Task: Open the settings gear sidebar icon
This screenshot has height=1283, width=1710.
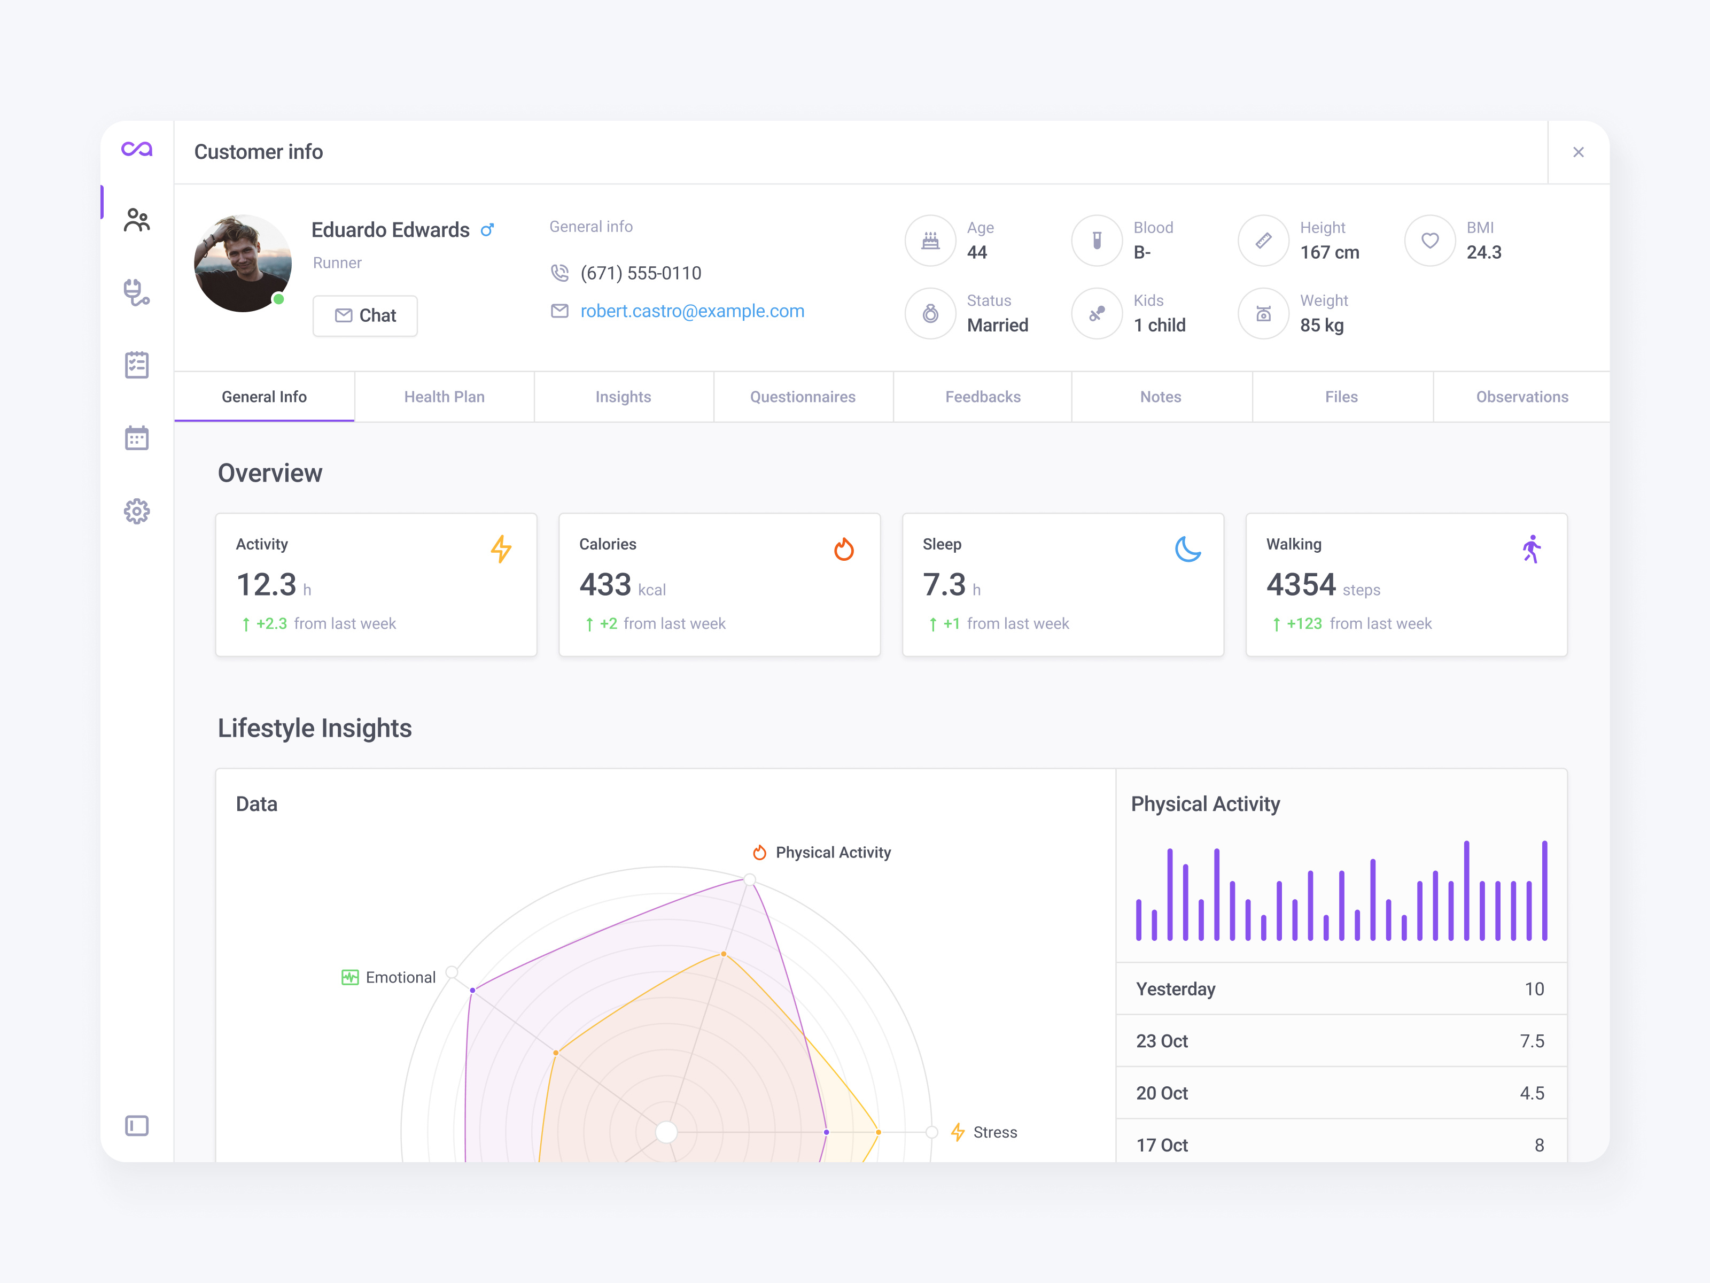Action: [x=137, y=511]
